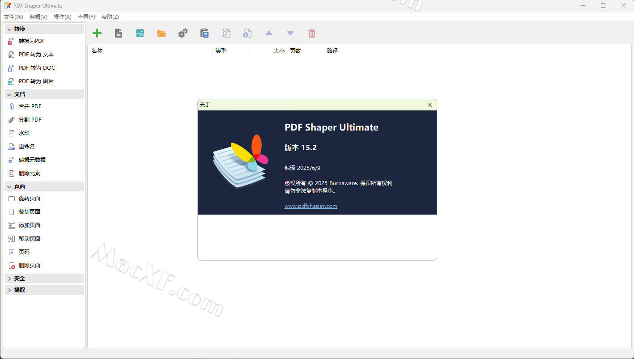This screenshot has width=634, height=359.
Task: Open the 查看(Y) menu
Action: click(x=86, y=17)
